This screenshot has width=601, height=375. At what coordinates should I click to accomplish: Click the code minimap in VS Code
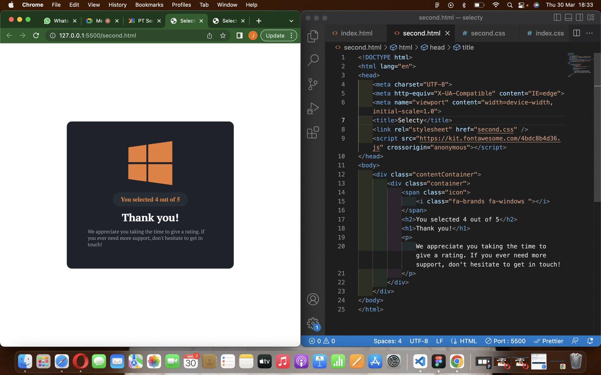579,64
